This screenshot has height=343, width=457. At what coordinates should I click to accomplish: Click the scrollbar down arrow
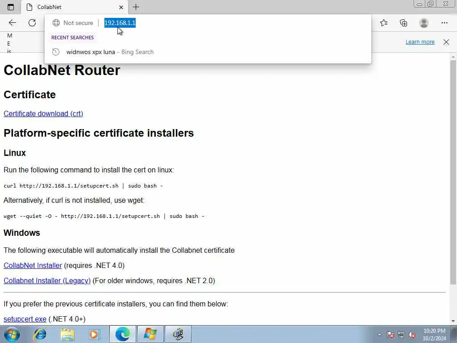[x=453, y=321]
